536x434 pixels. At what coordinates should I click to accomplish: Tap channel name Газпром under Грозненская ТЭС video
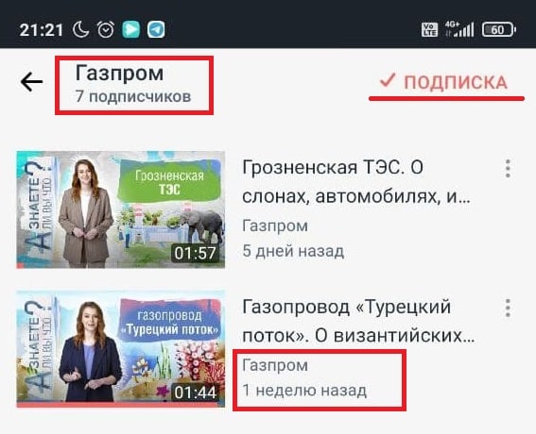(x=275, y=226)
